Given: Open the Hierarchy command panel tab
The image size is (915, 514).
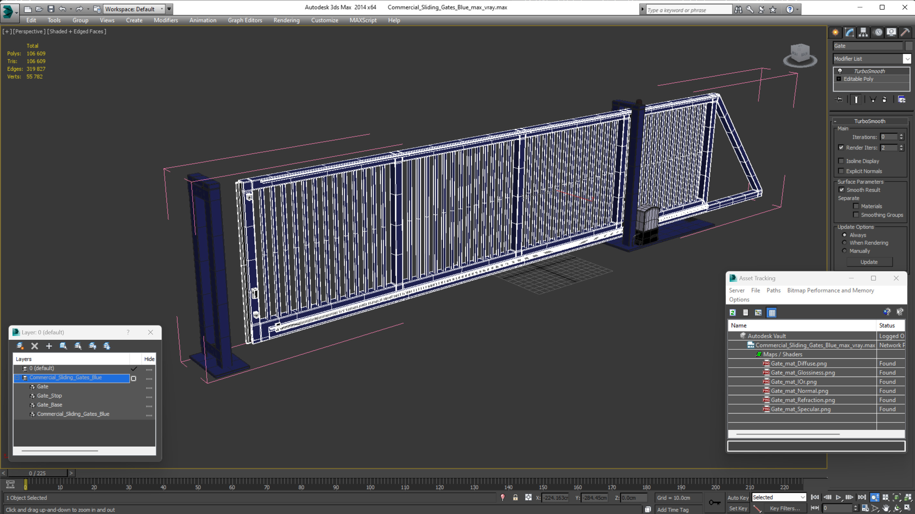Looking at the screenshot, I should point(863,33).
